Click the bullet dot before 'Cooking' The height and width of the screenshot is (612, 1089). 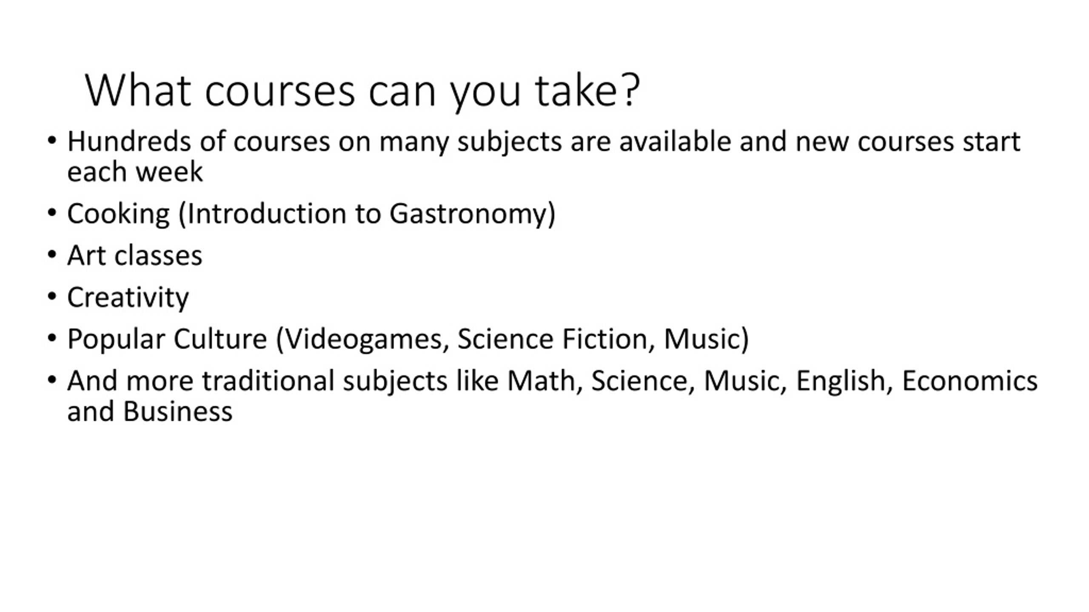tap(52, 213)
